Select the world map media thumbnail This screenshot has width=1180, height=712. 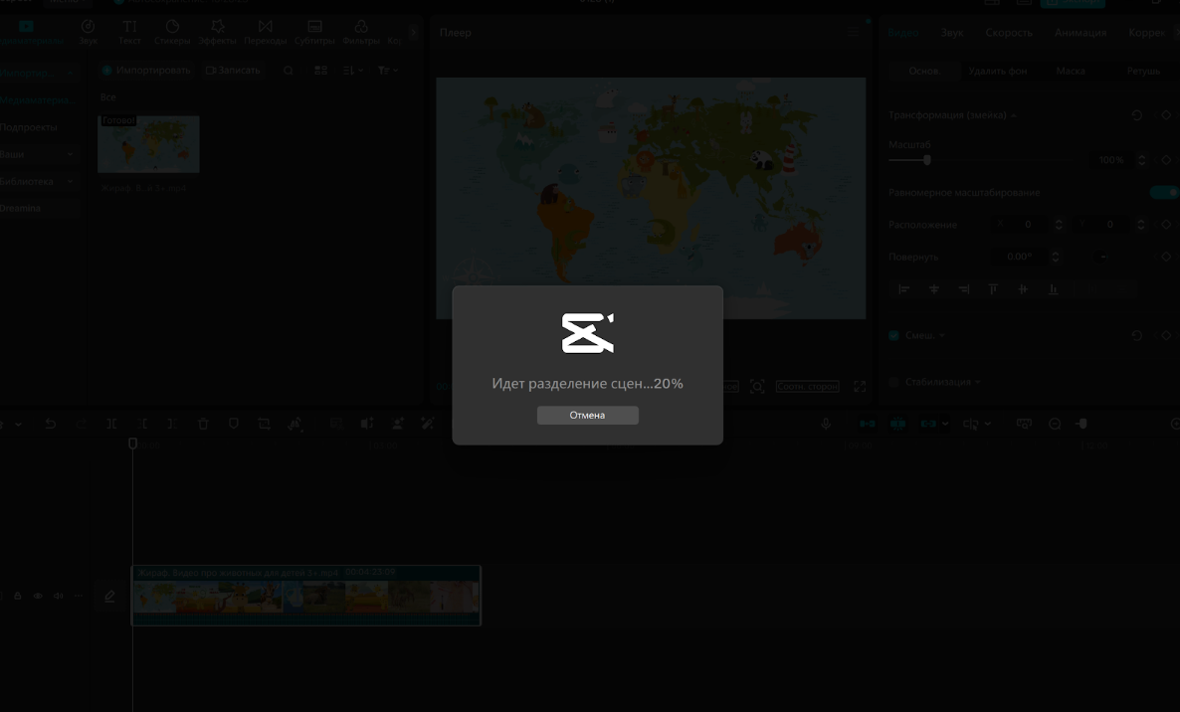[x=148, y=143]
